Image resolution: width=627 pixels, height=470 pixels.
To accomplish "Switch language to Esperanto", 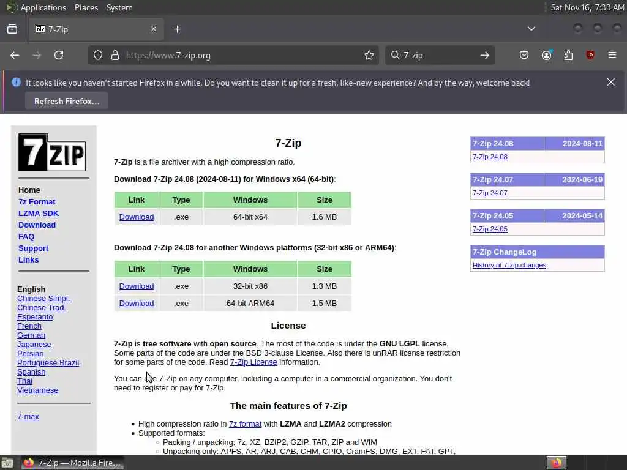I will (35, 317).
